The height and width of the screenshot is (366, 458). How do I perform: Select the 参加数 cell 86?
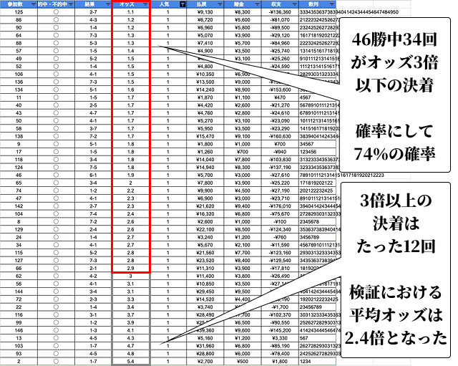click(19, 20)
